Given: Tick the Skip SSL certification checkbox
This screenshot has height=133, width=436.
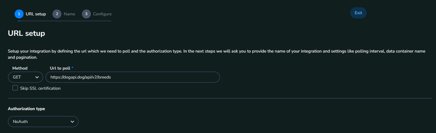Looking at the screenshot, I should click(x=15, y=88).
